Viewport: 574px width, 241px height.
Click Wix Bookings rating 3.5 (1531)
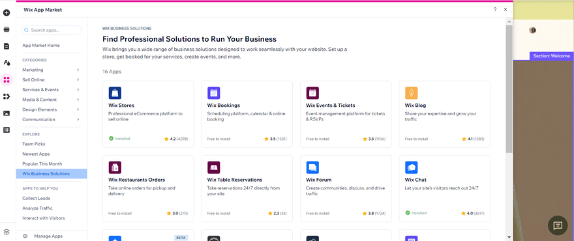[x=275, y=139]
